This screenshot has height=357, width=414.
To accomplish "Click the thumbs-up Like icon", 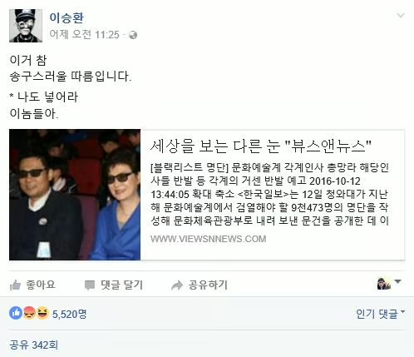I will pos(15,285).
